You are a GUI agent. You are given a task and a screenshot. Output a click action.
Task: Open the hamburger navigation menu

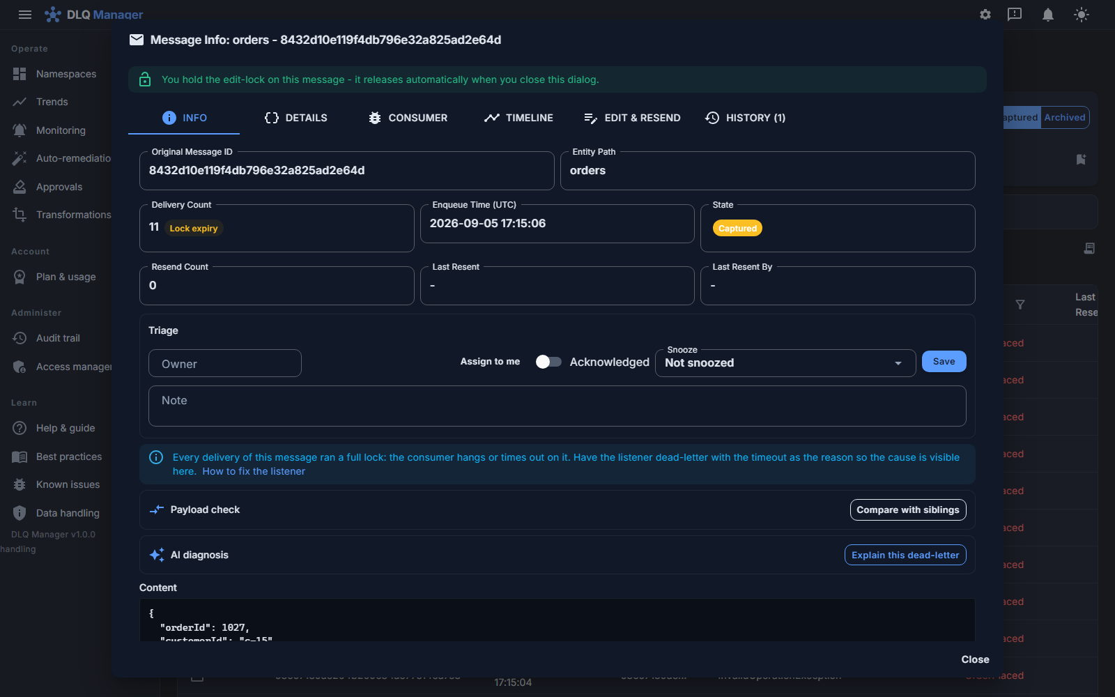tap(25, 14)
